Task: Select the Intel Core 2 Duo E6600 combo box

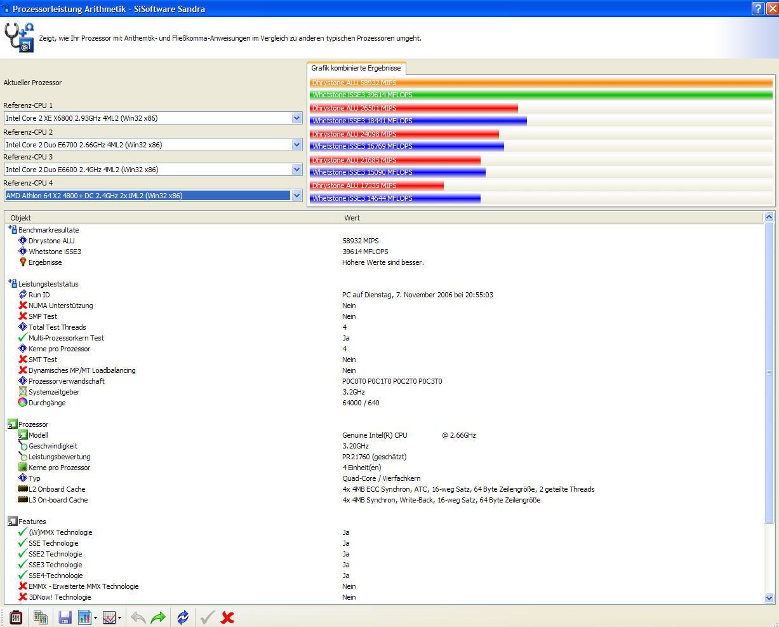Action: (153, 170)
